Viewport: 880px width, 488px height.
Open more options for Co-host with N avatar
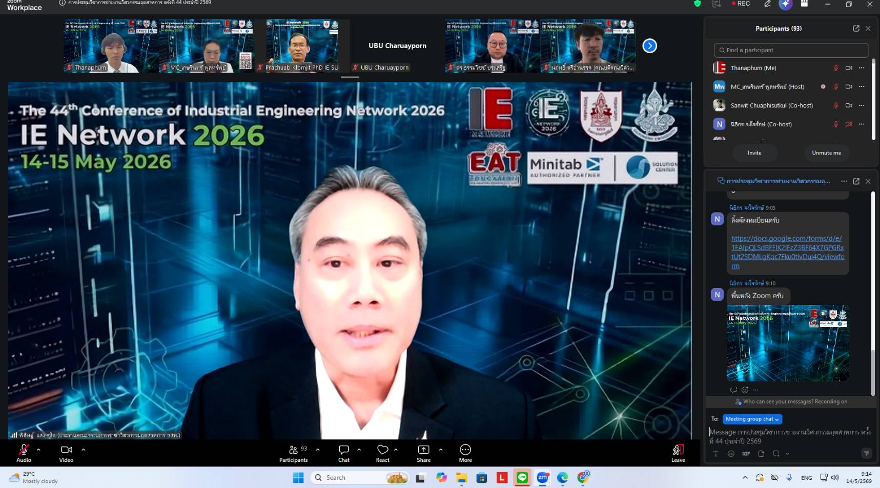pyautogui.click(x=862, y=124)
